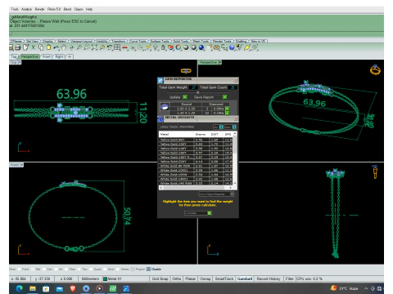Click the green Calculate button icon
This screenshot has height=294, width=393.
tap(210, 213)
